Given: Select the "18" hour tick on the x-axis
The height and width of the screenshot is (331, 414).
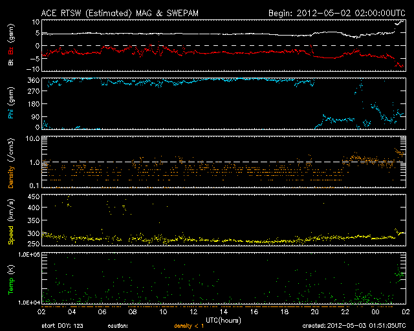Looking at the screenshot, I should pyautogui.click(x=285, y=312).
